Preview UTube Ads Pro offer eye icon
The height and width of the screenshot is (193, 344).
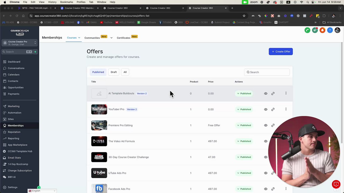click(x=266, y=173)
